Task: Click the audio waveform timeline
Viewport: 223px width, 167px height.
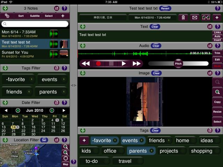Action: (145, 54)
